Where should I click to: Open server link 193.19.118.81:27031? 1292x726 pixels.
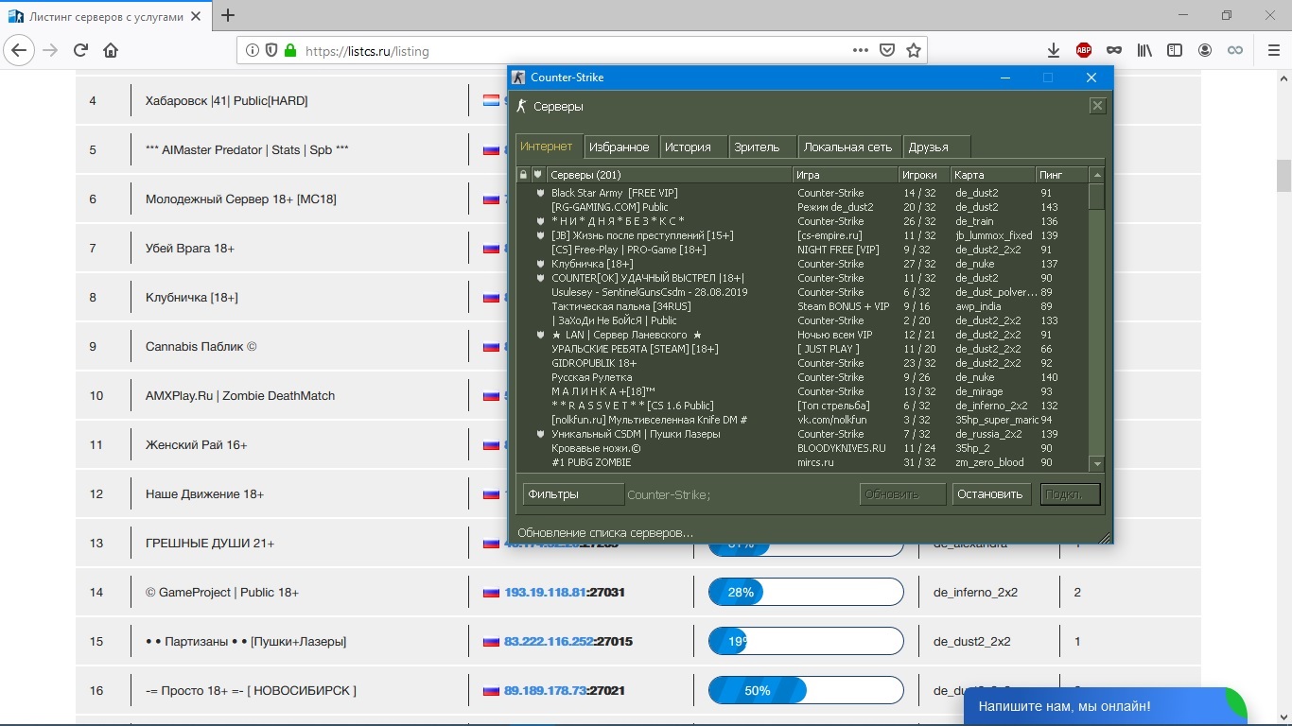[564, 593]
